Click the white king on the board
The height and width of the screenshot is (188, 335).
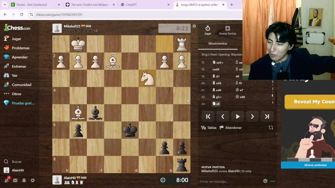coord(78,44)
